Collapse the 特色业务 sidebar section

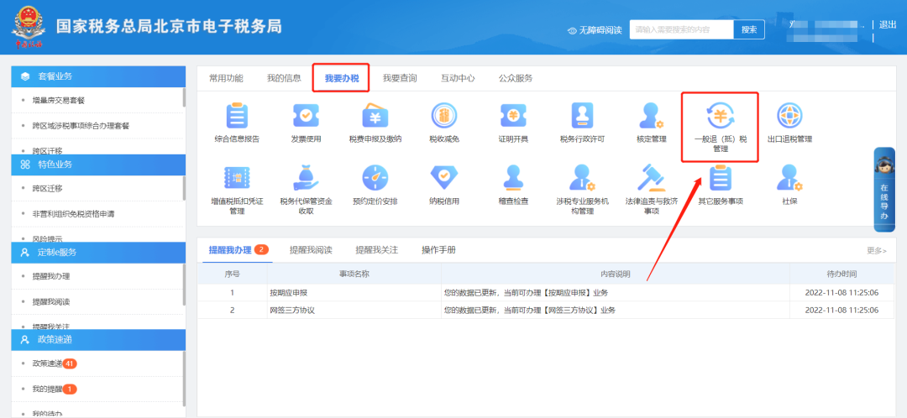tap(98, 165)
